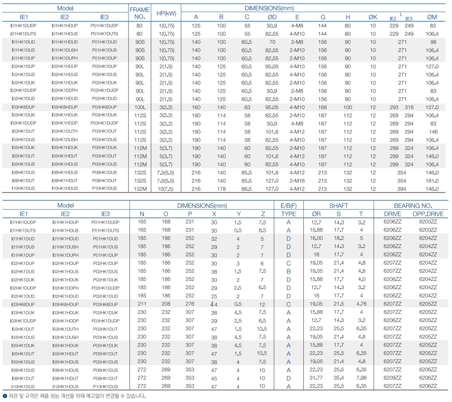Select the ØD column header
Viewport: 452px width, 402px height.
(272, 17)
